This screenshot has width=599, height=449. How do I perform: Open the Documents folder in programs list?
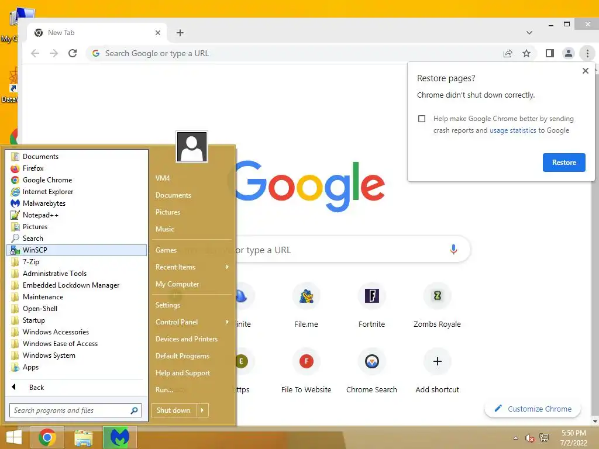77,157
